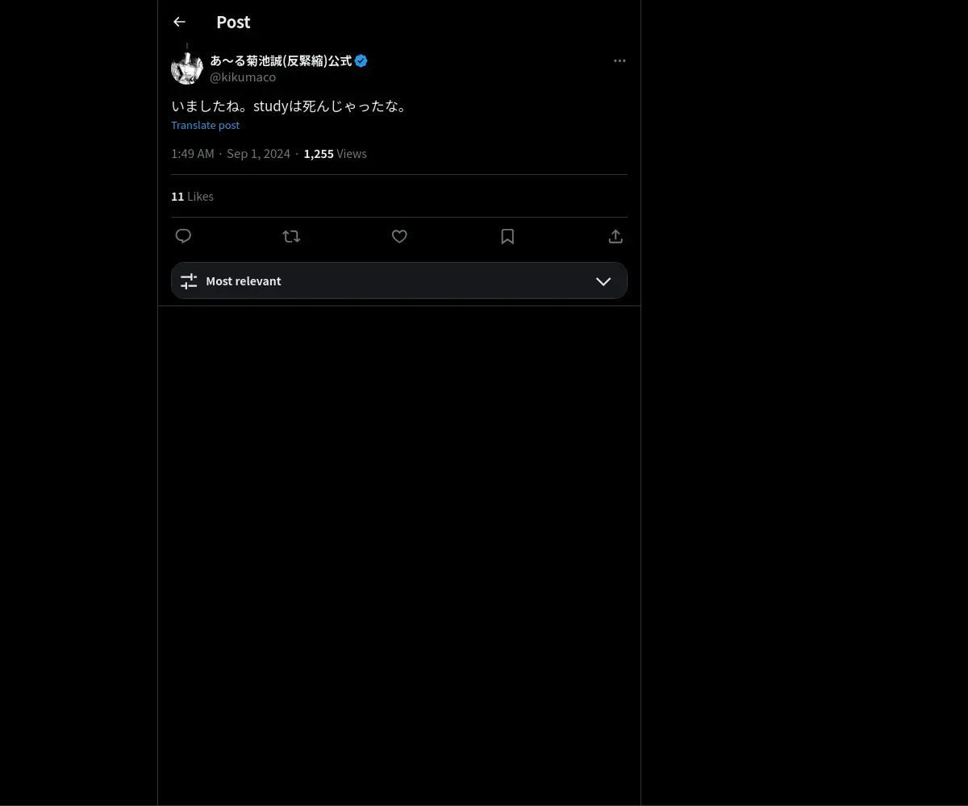Viewport: 968px width, 806px height.
Task: Click the blue verified badge
Action: coord(361,61)
